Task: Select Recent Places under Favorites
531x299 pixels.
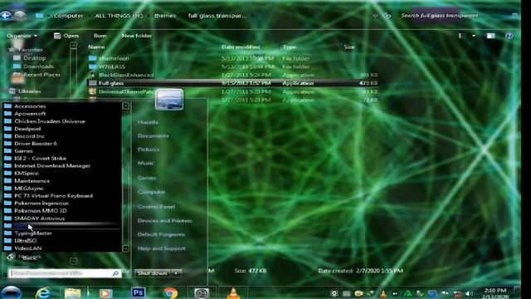Action: pyautogui.click(x=41, y=75)
